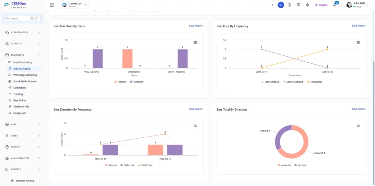Click the CMS globe icon

click(7, 124)
